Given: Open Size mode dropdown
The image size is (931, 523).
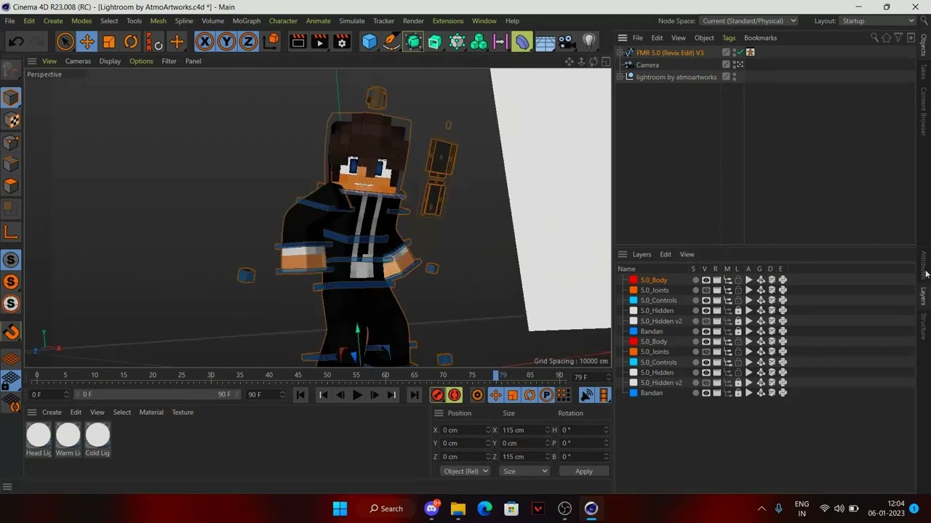Looking at the screenshot, I should click(524, 471).
